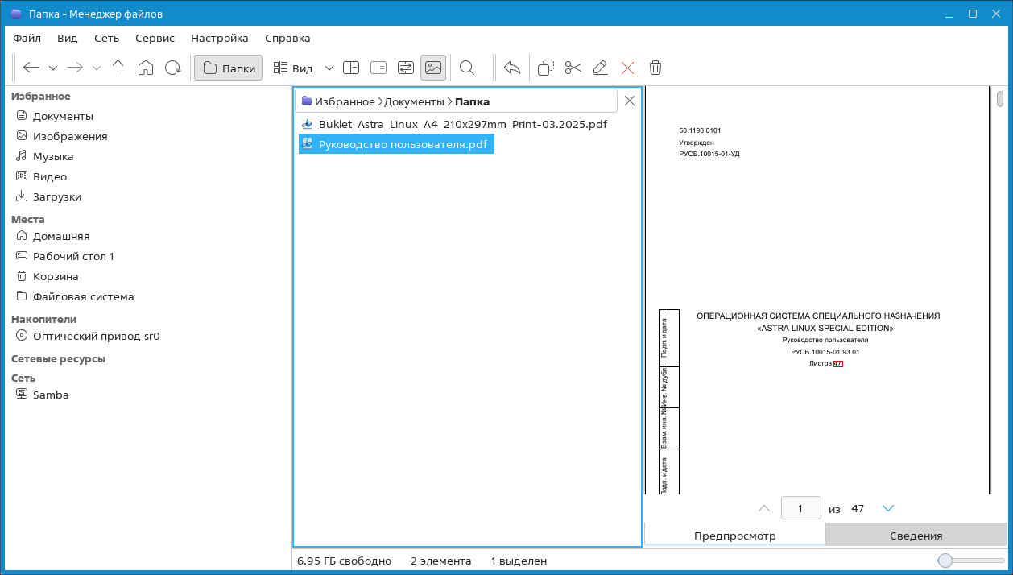
Task: Click the icon size zoom slider
Action: pyautogui.click(x=945, y=561)
